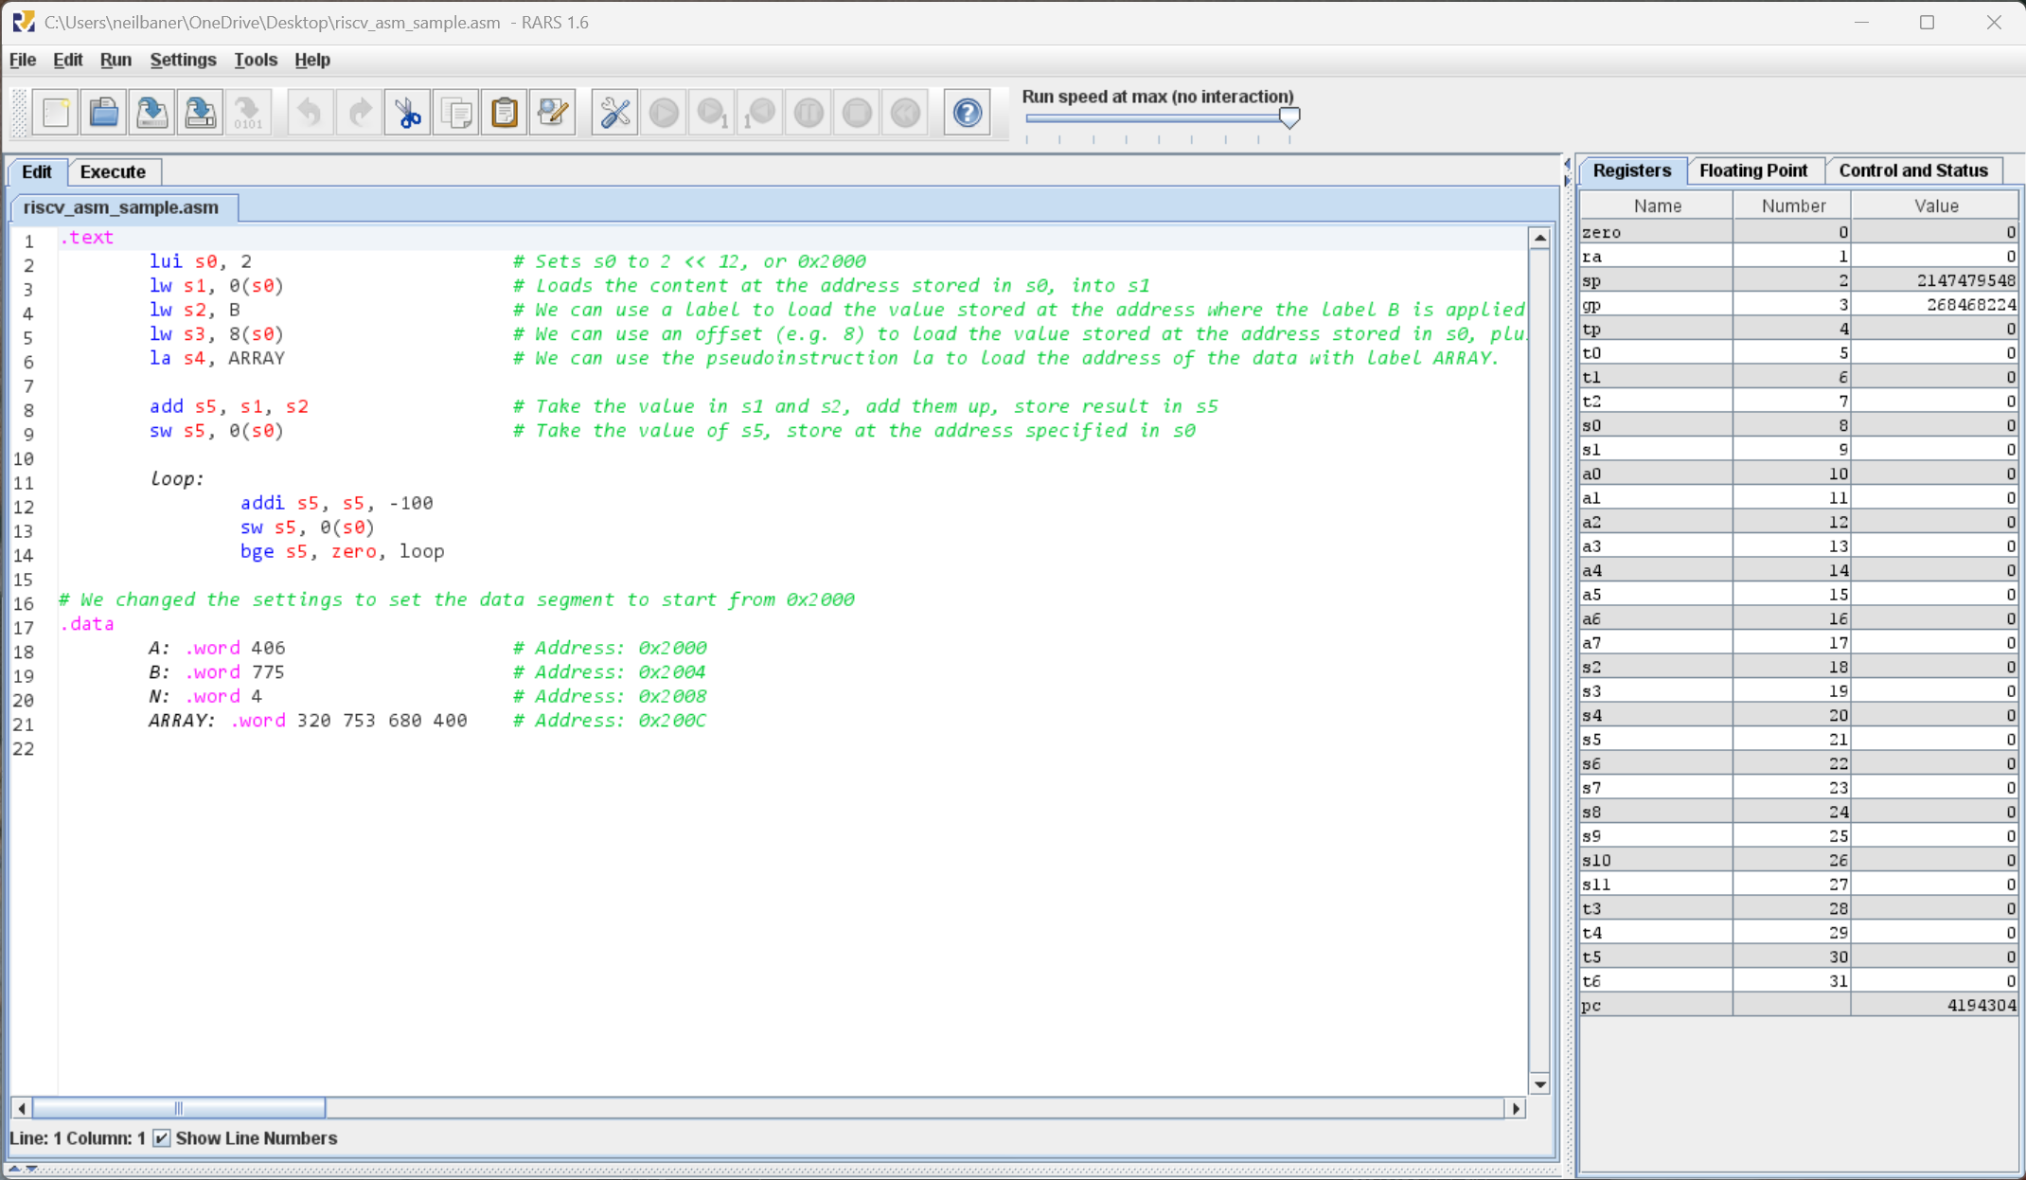Select the riscv_asm_sample.asm file tab

[x=121, y=207]
